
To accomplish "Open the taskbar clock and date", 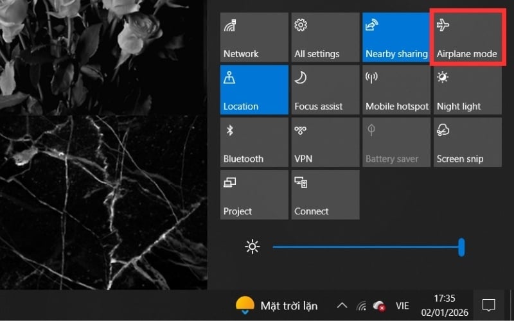I will point(443,305).
